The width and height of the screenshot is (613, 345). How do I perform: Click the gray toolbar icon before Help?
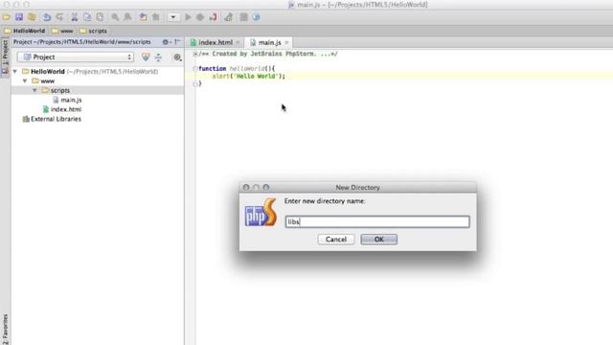pyautogui.click(x=243, y=17)
